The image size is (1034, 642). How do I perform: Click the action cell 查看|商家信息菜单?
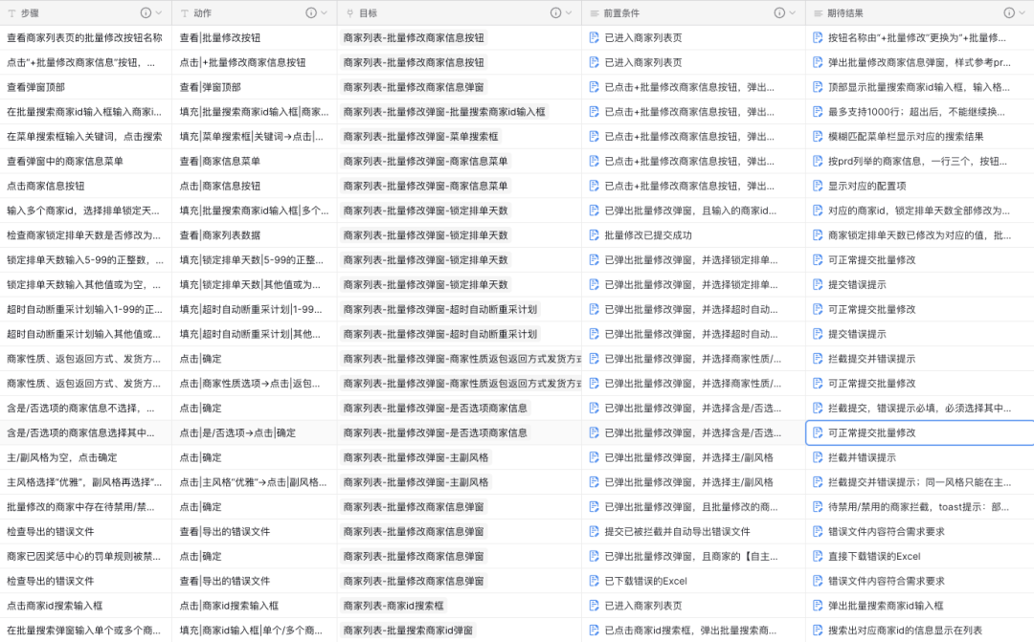click(255, 162)
